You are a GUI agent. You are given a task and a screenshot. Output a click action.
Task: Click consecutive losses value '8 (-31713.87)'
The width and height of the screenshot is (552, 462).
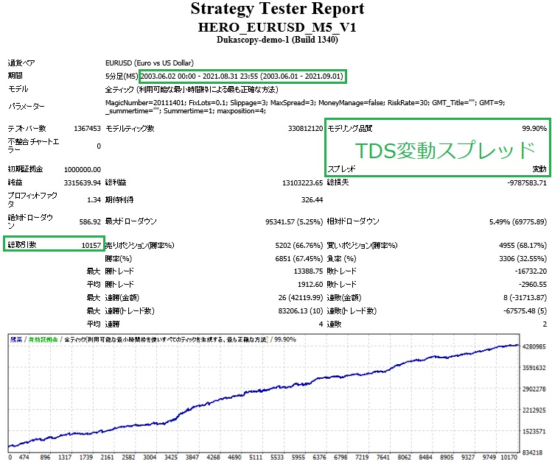[525, 297]
